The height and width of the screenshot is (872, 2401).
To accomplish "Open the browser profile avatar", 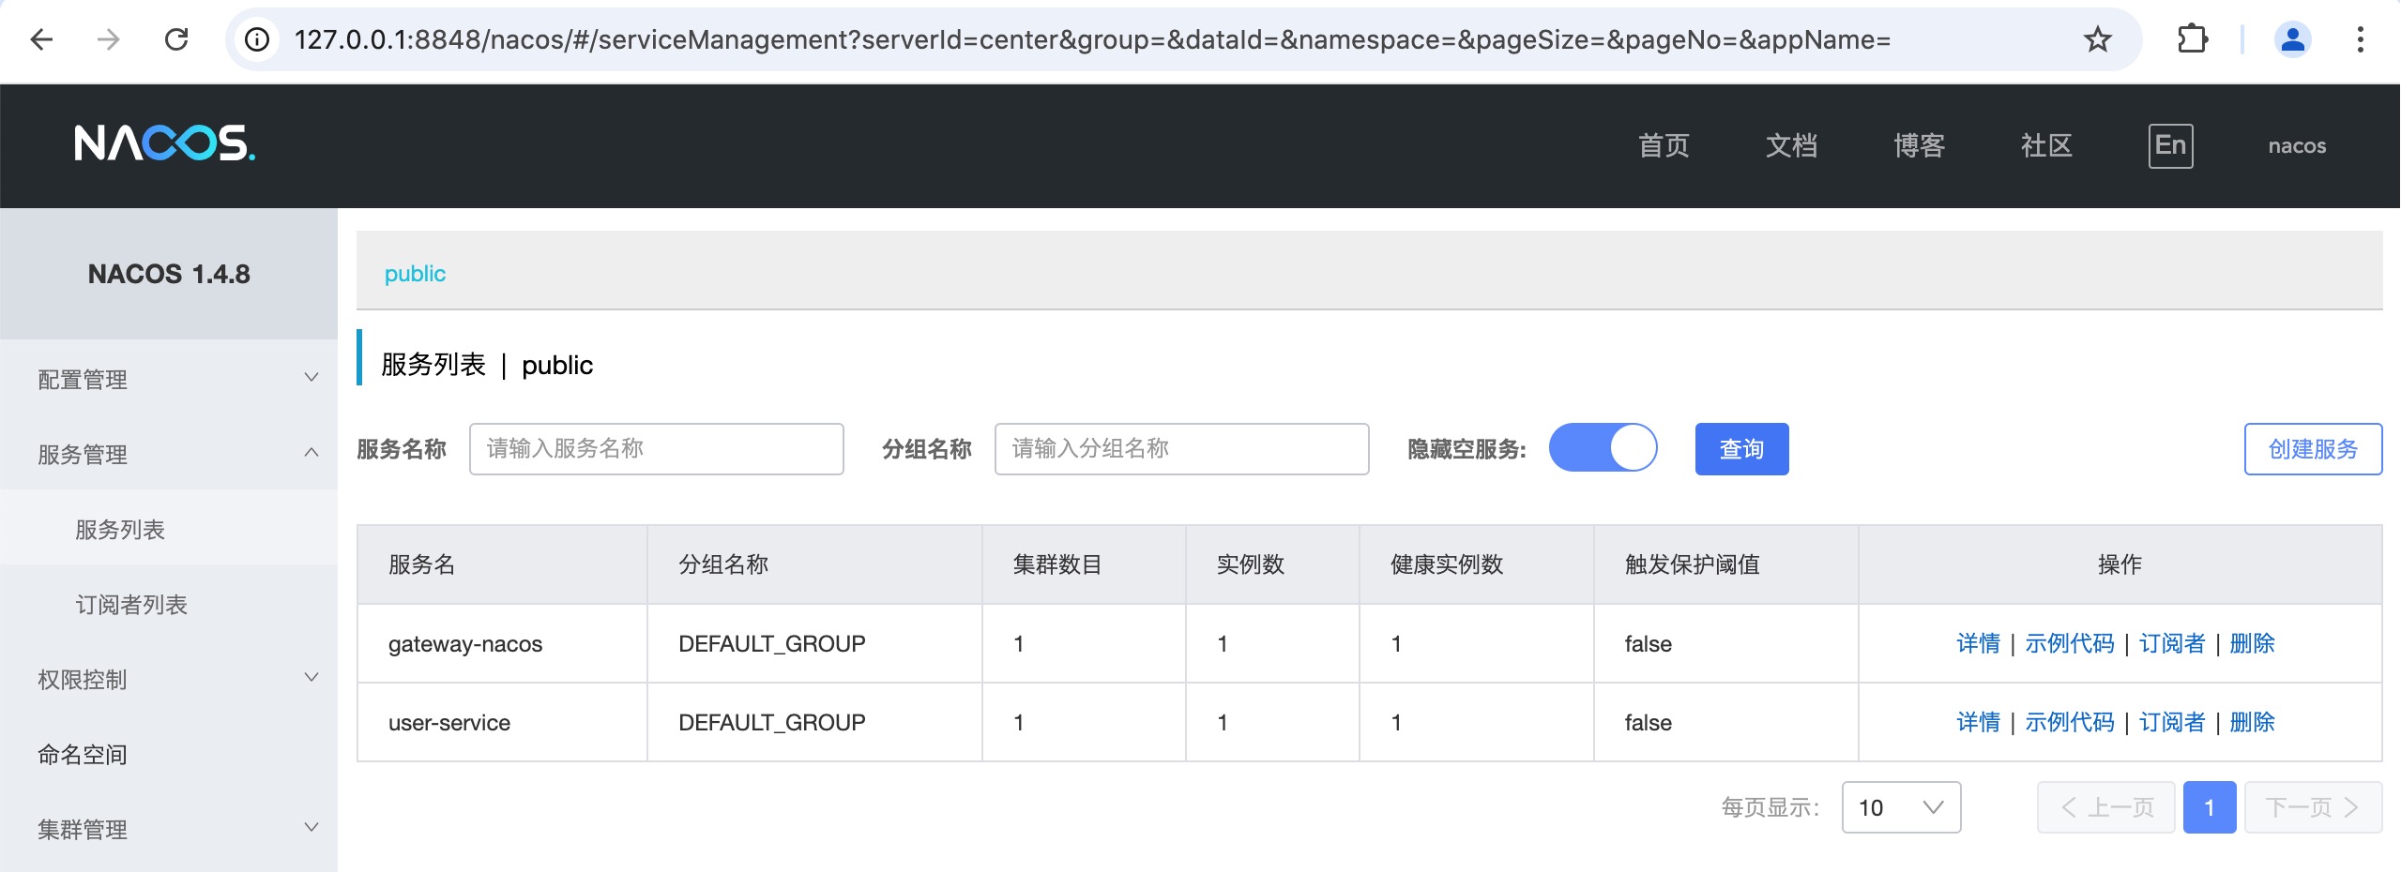I will 2292,39.
